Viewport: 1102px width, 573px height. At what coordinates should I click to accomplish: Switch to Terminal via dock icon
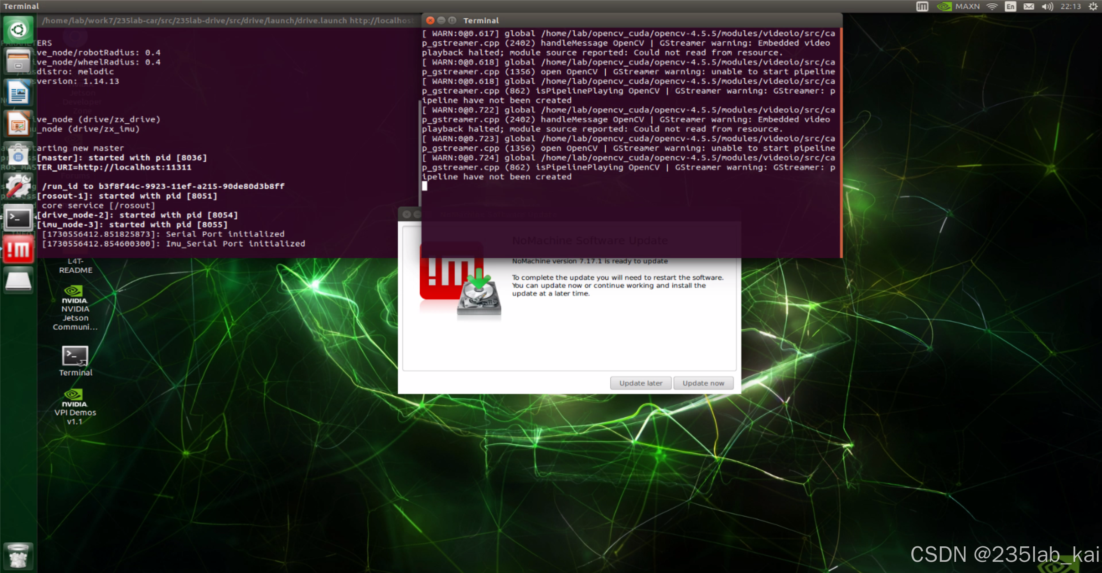pyautogui.click(x=18, y=218)
